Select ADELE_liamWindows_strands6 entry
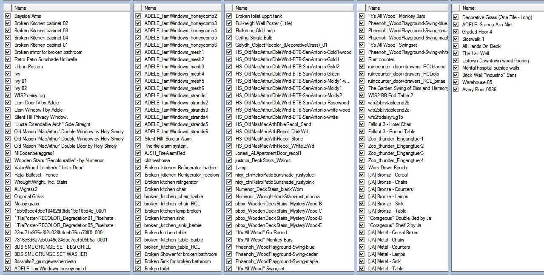Viewport: 544px width, 275px height. click(176, 132)
